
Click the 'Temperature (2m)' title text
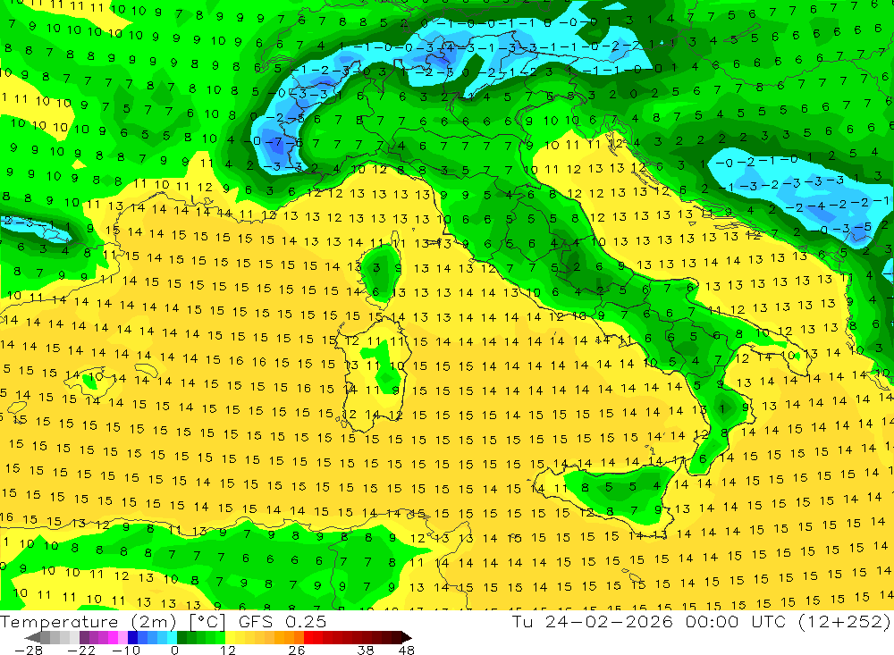tap(89, 622)
